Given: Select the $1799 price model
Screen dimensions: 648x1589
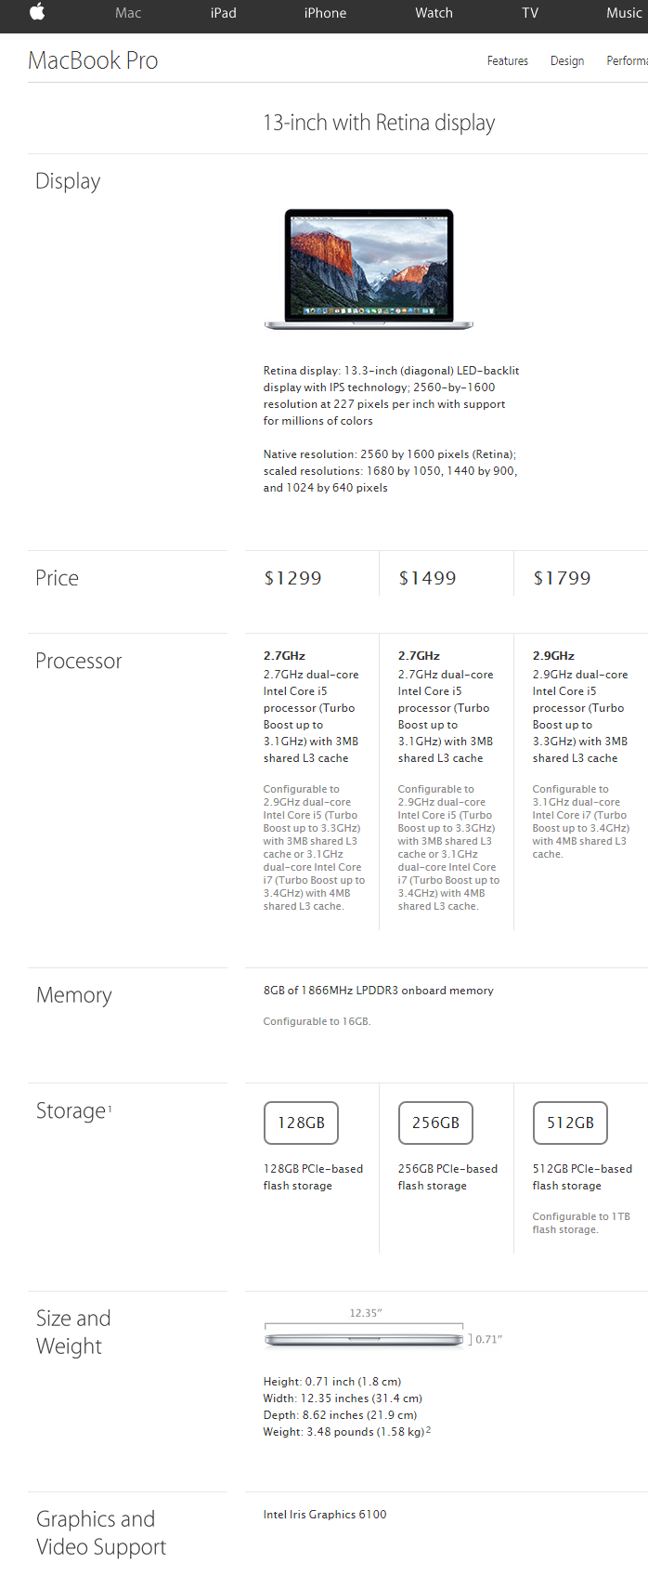Looking at the screenshot, I should (x=562, y=578).
